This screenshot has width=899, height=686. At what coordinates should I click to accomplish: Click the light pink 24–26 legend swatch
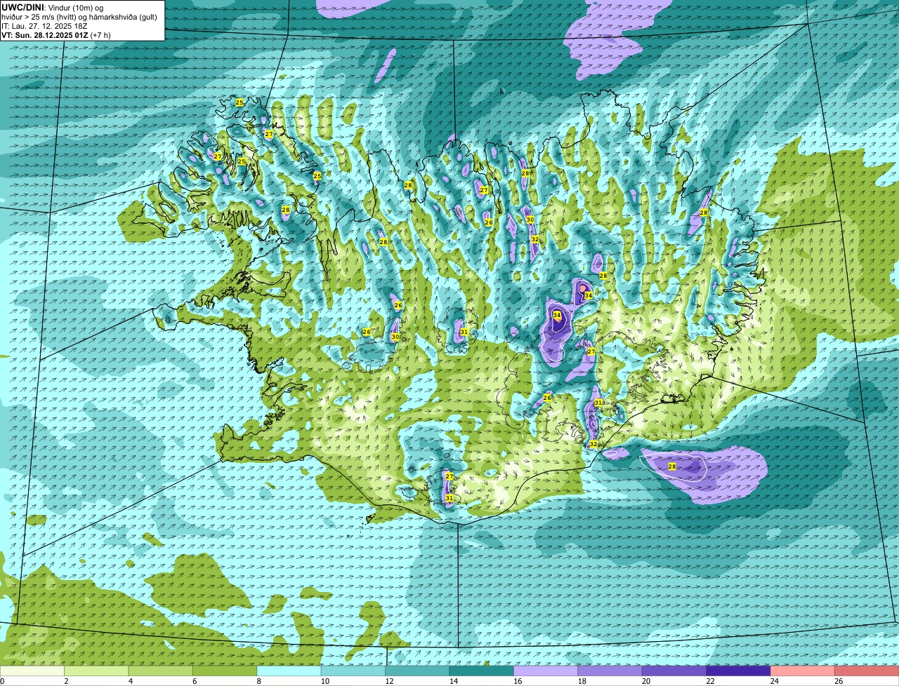point(803,671)
